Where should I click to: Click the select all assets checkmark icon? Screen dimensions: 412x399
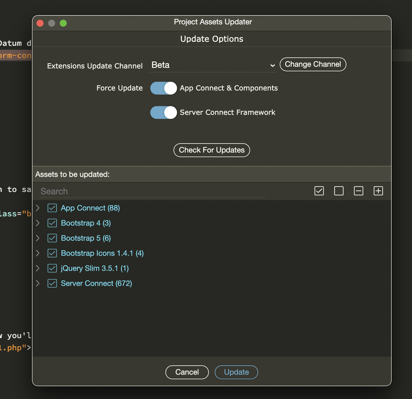click(x=319, y=191)
